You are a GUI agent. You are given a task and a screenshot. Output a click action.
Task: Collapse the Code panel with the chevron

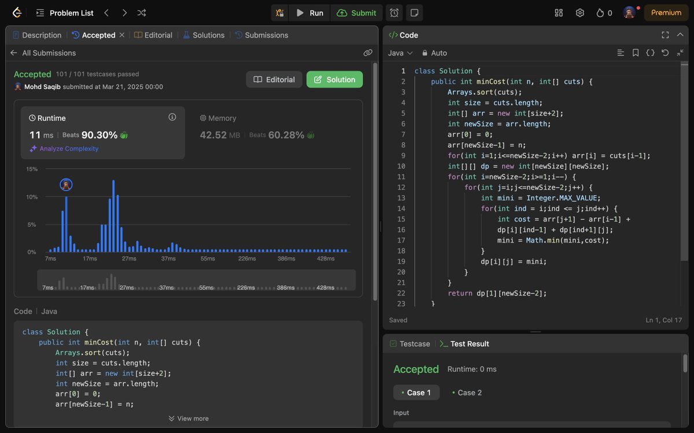680,35
